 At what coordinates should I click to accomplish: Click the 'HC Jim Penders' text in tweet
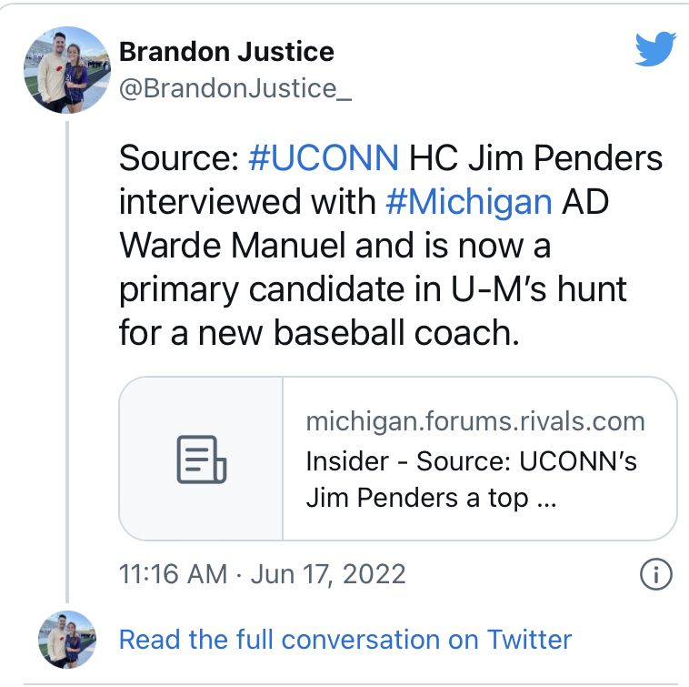pos(535,158)
